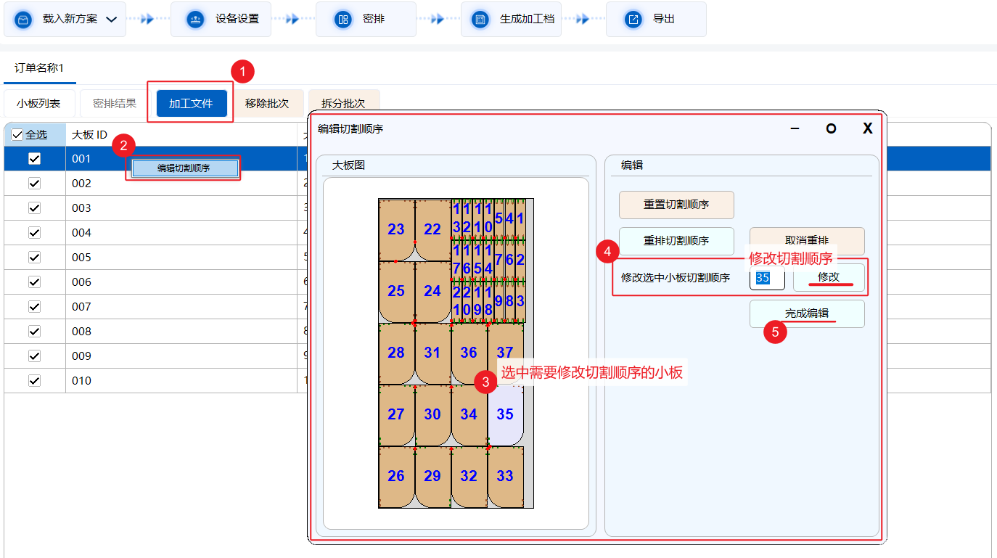Screen dimensions: 997x558
Task: Uncheck the checkbox for board 007
Action: point(34,307)
